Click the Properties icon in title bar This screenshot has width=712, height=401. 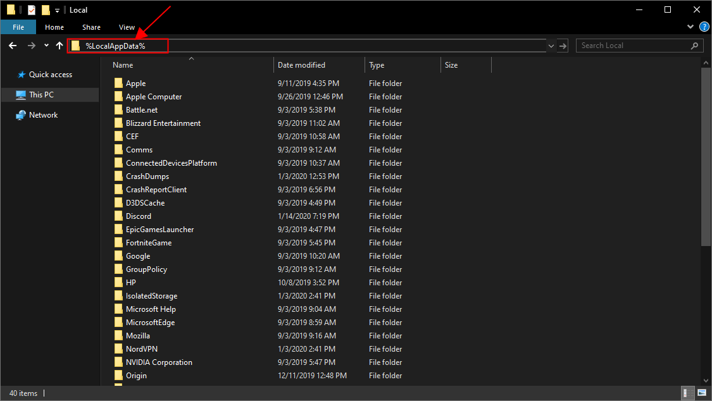click(x=32, y=10)
